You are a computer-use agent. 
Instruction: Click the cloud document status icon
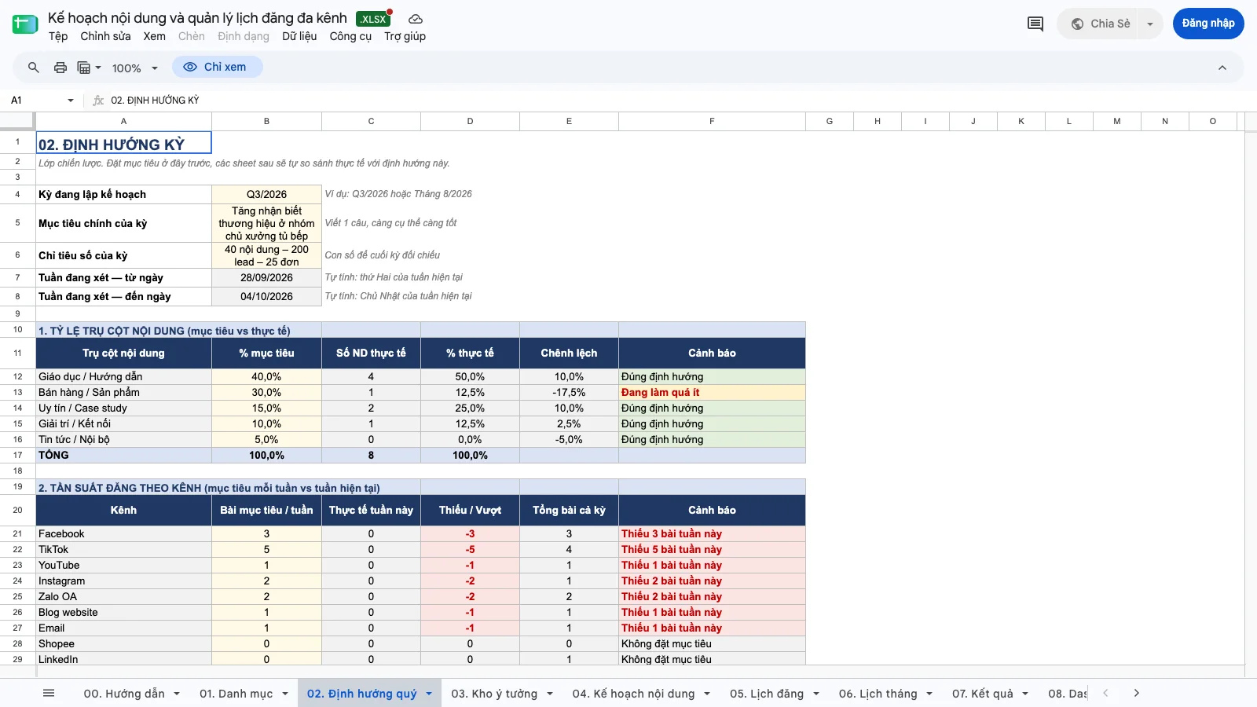coord(416,19)
